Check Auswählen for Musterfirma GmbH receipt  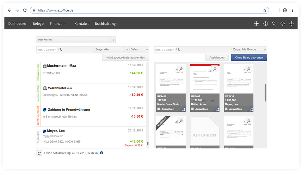(159, 109)
